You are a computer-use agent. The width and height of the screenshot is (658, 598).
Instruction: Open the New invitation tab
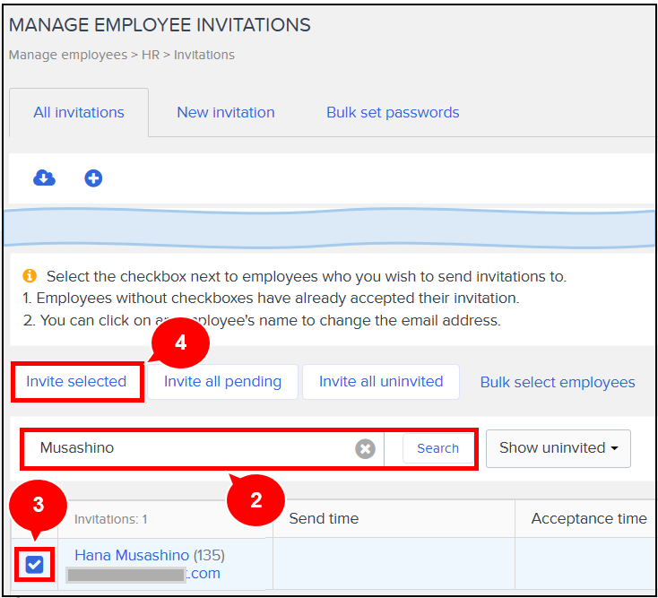tap(225, 113)
